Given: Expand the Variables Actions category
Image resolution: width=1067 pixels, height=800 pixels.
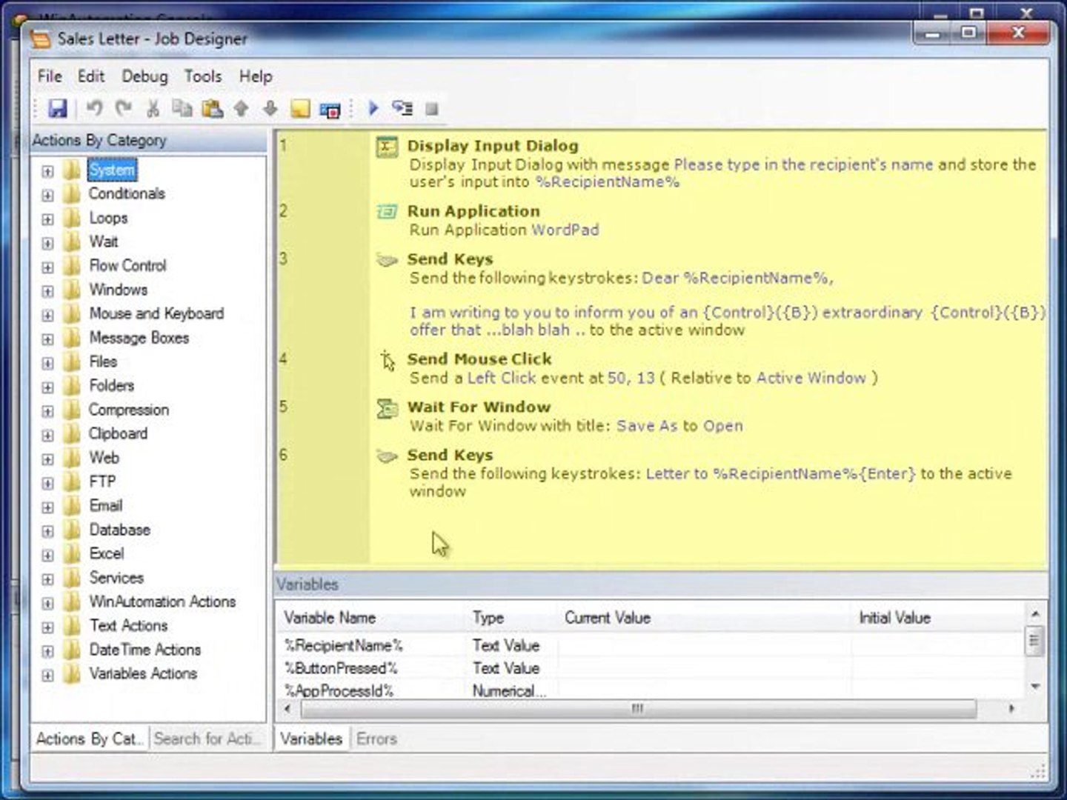Looking at the screenshot, I should pyautogui.click(x=47, y=676).
